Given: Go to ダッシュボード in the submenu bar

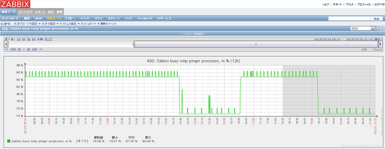Looking at the screenshot, I should (10, 19).
